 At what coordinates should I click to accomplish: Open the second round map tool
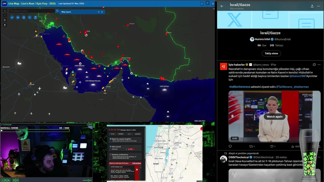[x=18, y=17]
